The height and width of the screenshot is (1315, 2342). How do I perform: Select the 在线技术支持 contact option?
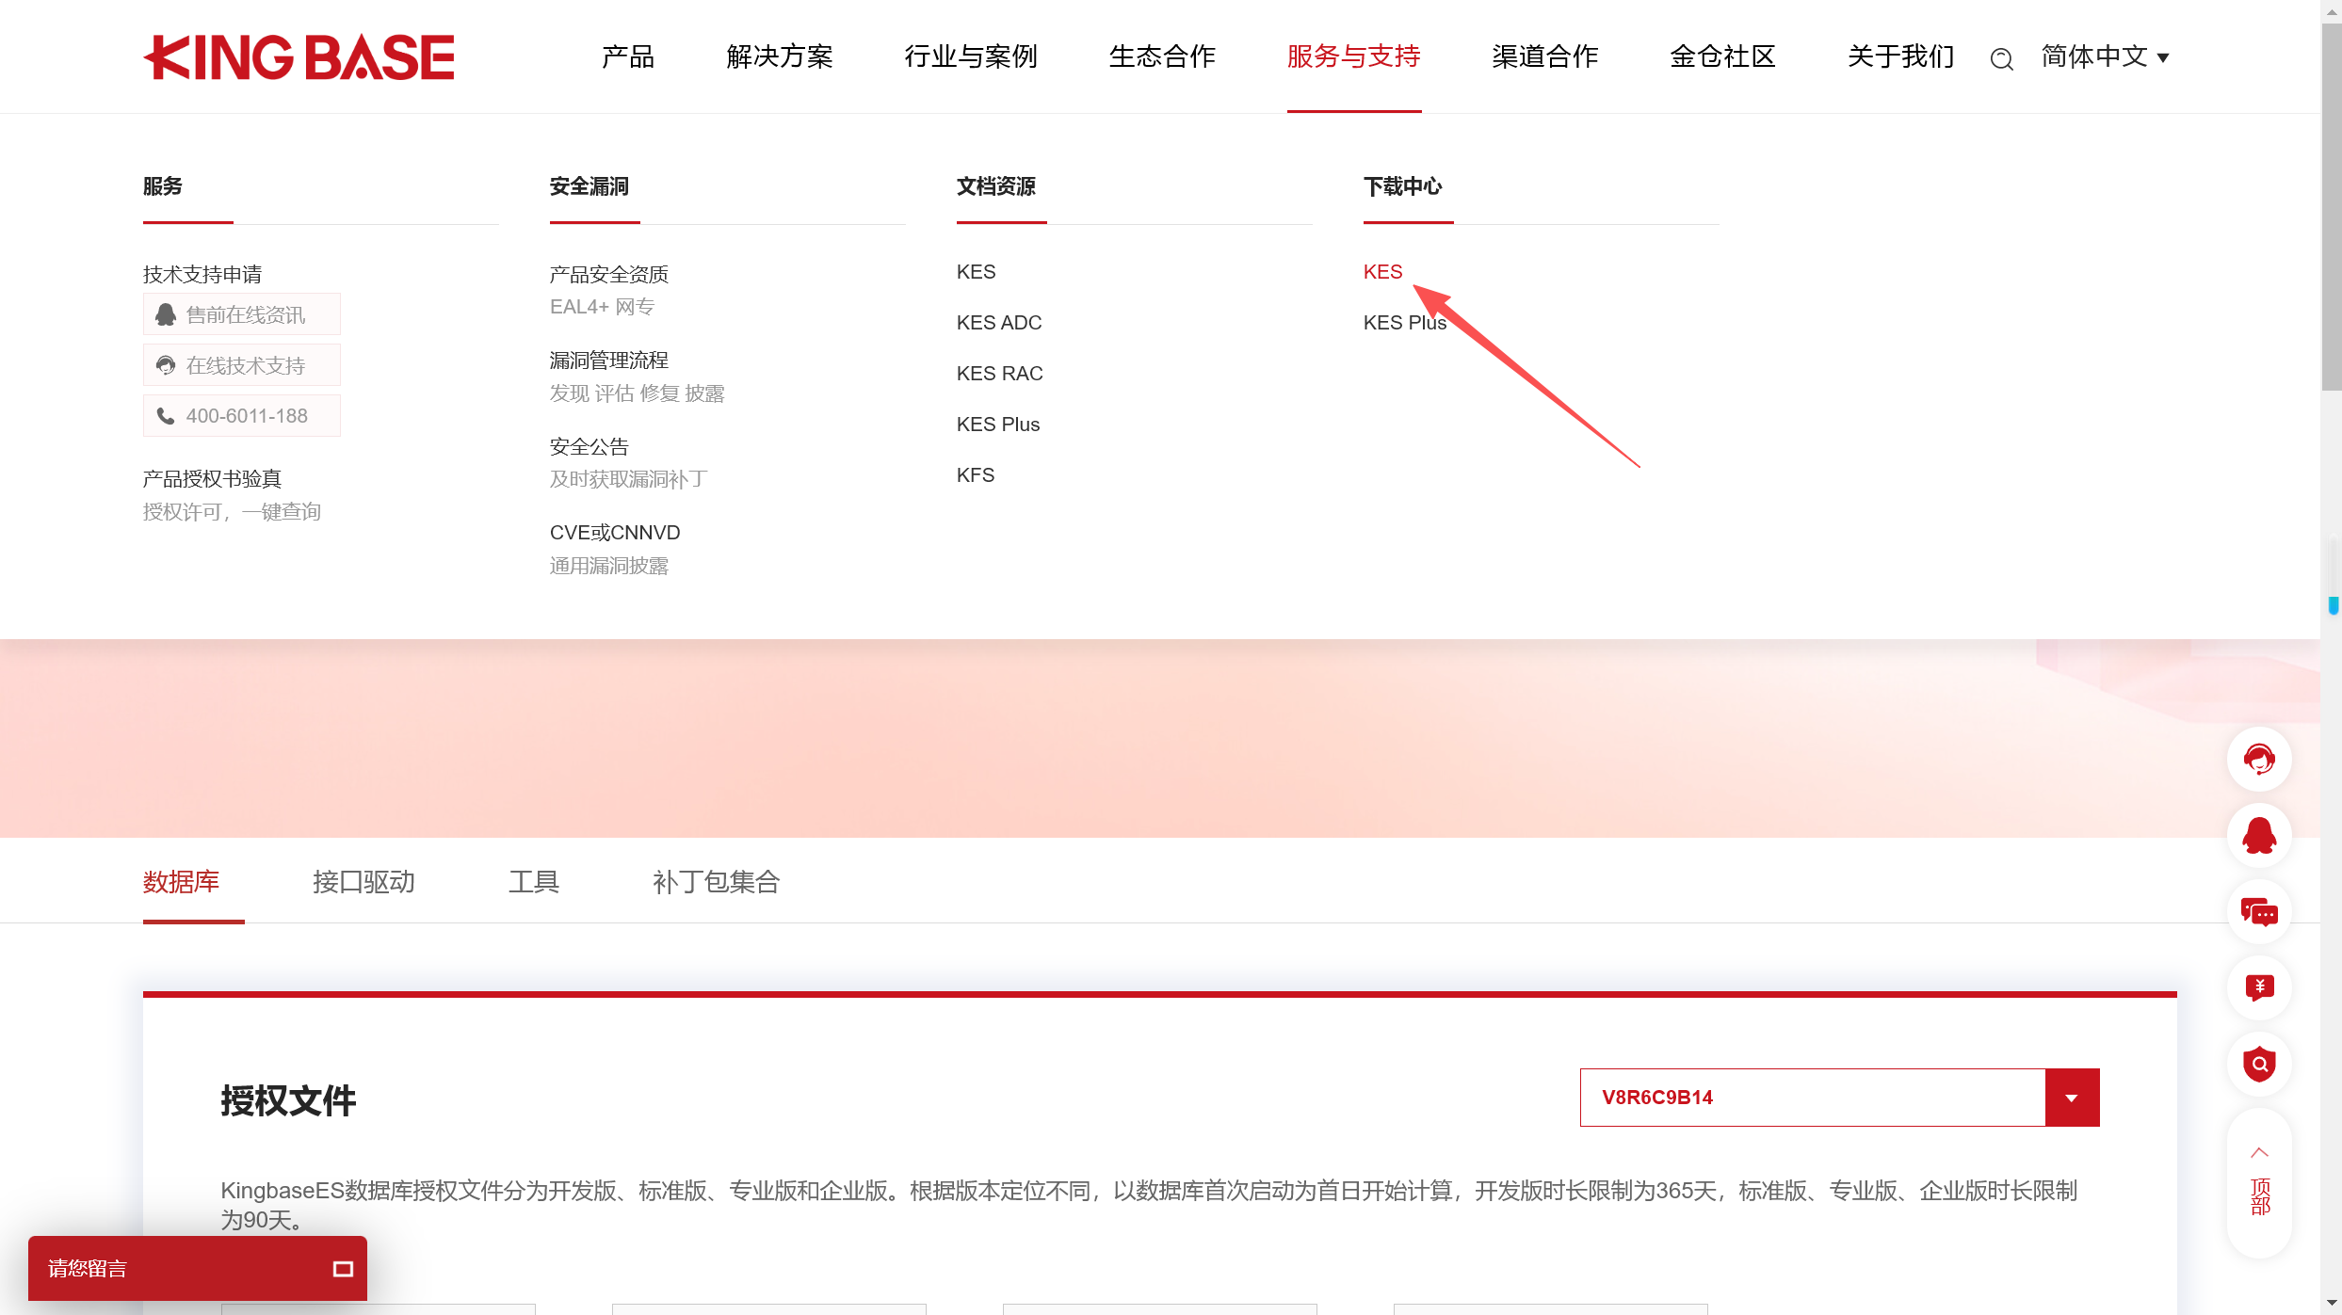point(241,364)
